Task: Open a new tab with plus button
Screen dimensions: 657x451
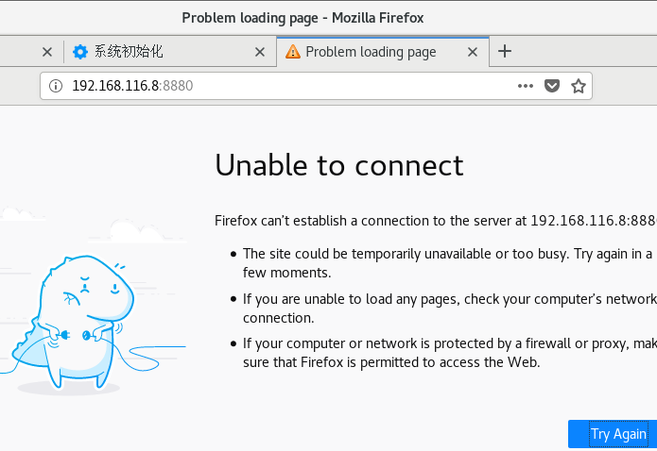Action: (x=505, y=52)
